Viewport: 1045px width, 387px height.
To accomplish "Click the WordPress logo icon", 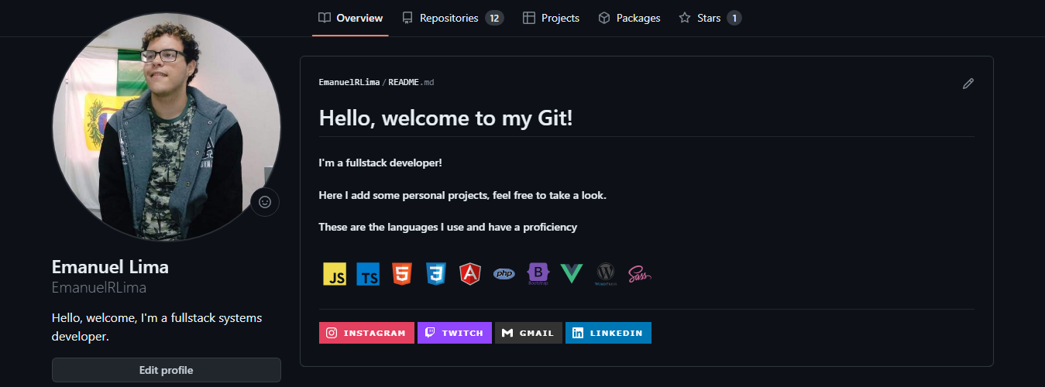I will [606, 273].
